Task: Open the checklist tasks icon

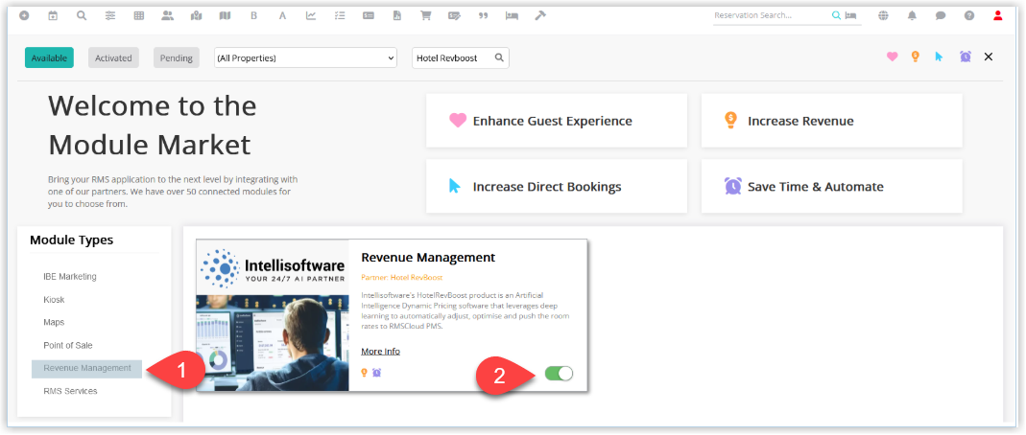Action: pyautogui.click(x=340, y=15)
